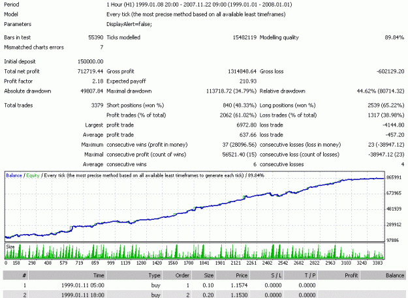
Task: Click the T / P column header
Action: pos(300,275)
